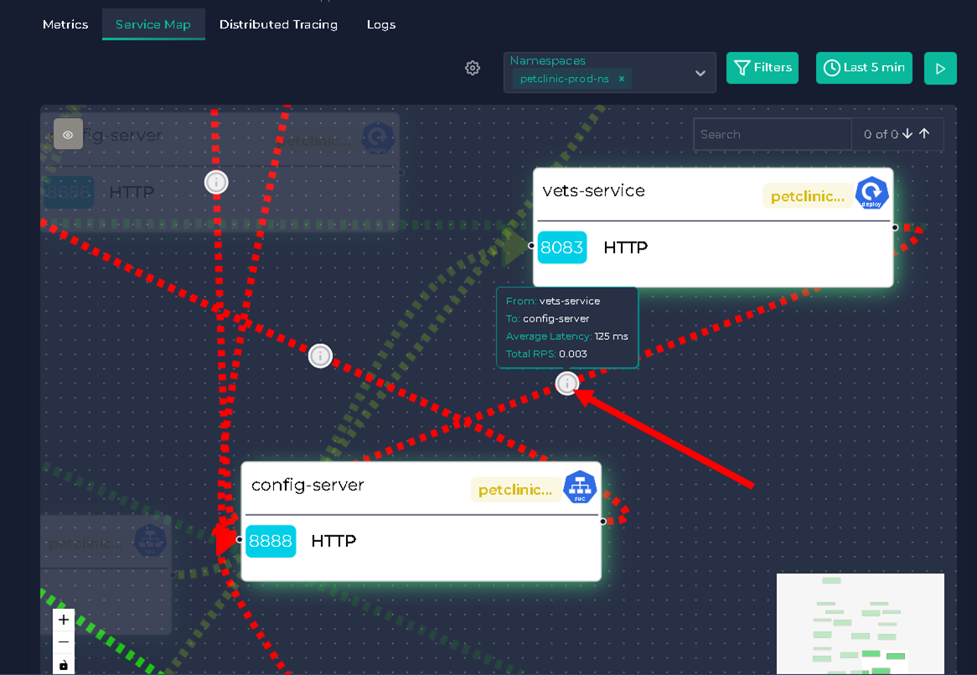Screen dimensions: 977x675
Task: Toggle the map lock button
Action: click(x=64, y=665)
